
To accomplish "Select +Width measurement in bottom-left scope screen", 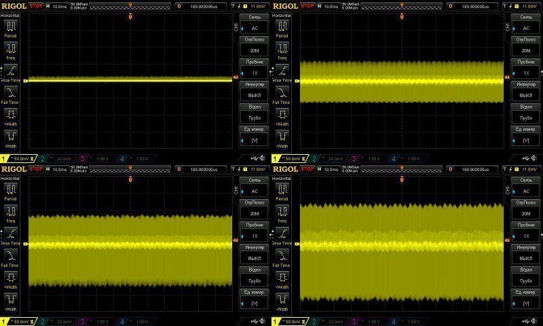I will click(x=10, y=280).
